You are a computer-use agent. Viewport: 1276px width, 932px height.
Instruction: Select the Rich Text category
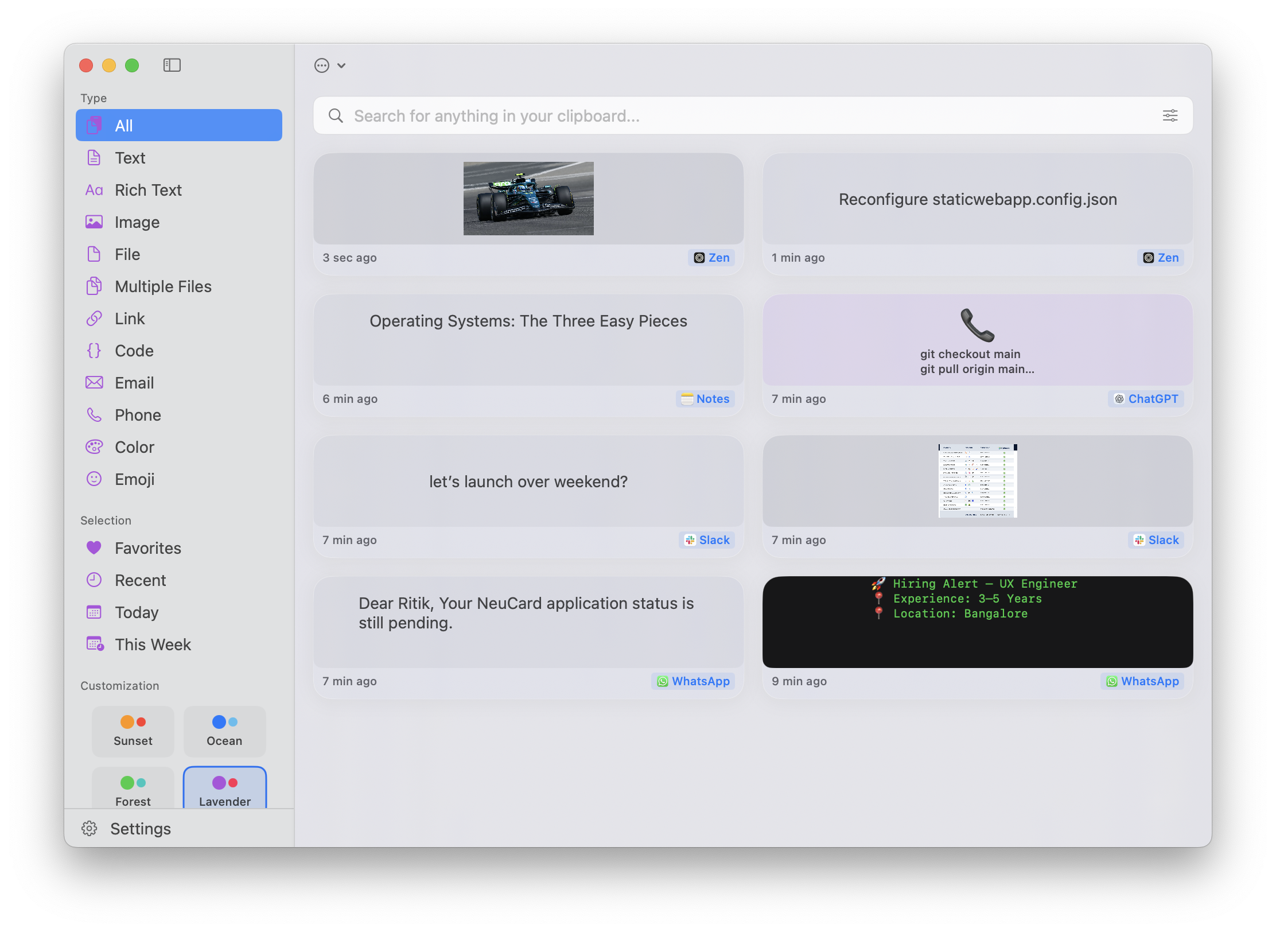(x=149, y=190)
